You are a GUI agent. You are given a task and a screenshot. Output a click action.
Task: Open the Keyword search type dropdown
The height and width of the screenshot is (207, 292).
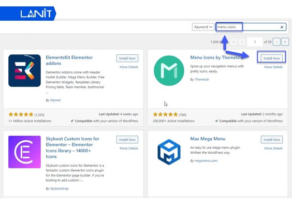coord(203,27)
